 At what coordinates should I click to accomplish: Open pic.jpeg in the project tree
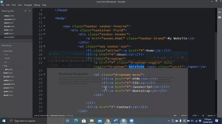coord(9,69)
